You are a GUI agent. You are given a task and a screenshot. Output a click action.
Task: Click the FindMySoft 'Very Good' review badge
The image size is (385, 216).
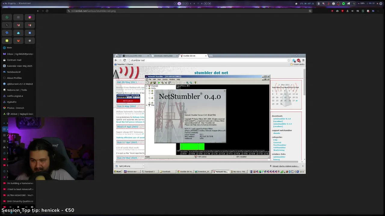128,99
